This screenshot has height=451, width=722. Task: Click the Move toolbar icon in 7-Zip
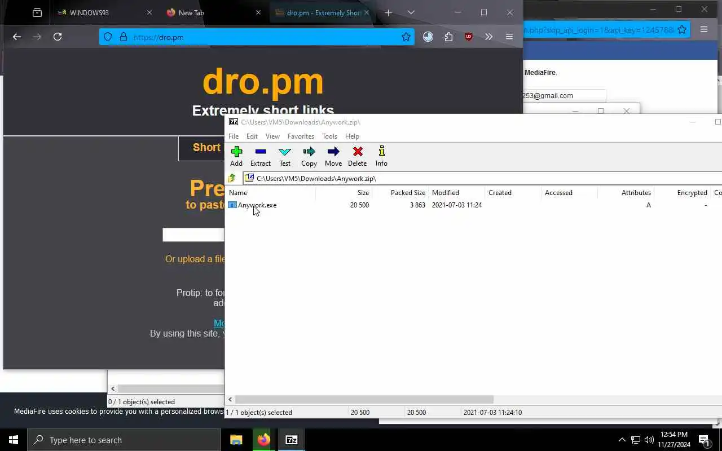point(333,156)
